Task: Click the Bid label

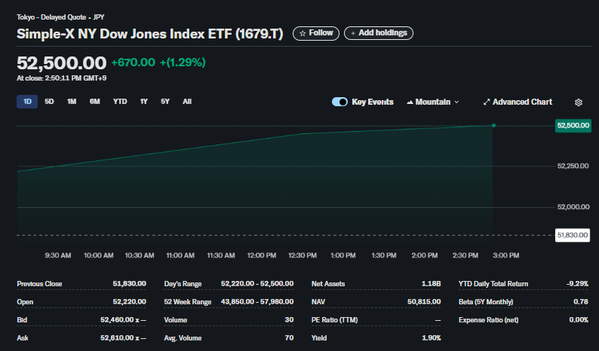Action: pos(22,319)
